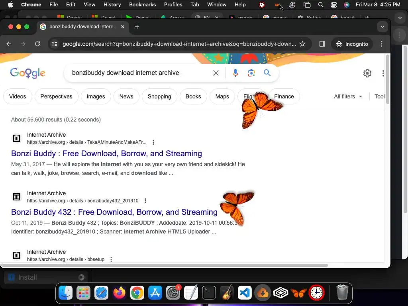This screenshot has height=306, width=408.
Task: Open Bonzi Buddy 432 result link
Action: pos(114,212)
